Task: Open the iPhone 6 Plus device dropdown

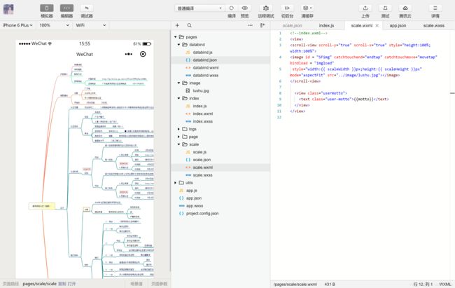Action: tap(17, 25)
